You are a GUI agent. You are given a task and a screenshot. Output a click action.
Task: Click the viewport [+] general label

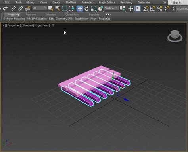click(4, 25)
